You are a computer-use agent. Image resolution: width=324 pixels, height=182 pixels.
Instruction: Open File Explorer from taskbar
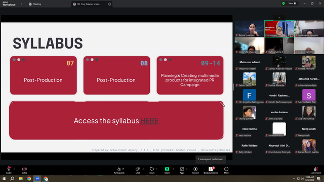[21, 178]
